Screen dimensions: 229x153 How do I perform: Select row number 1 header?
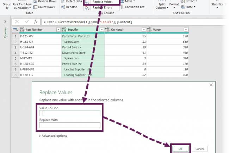16,36
